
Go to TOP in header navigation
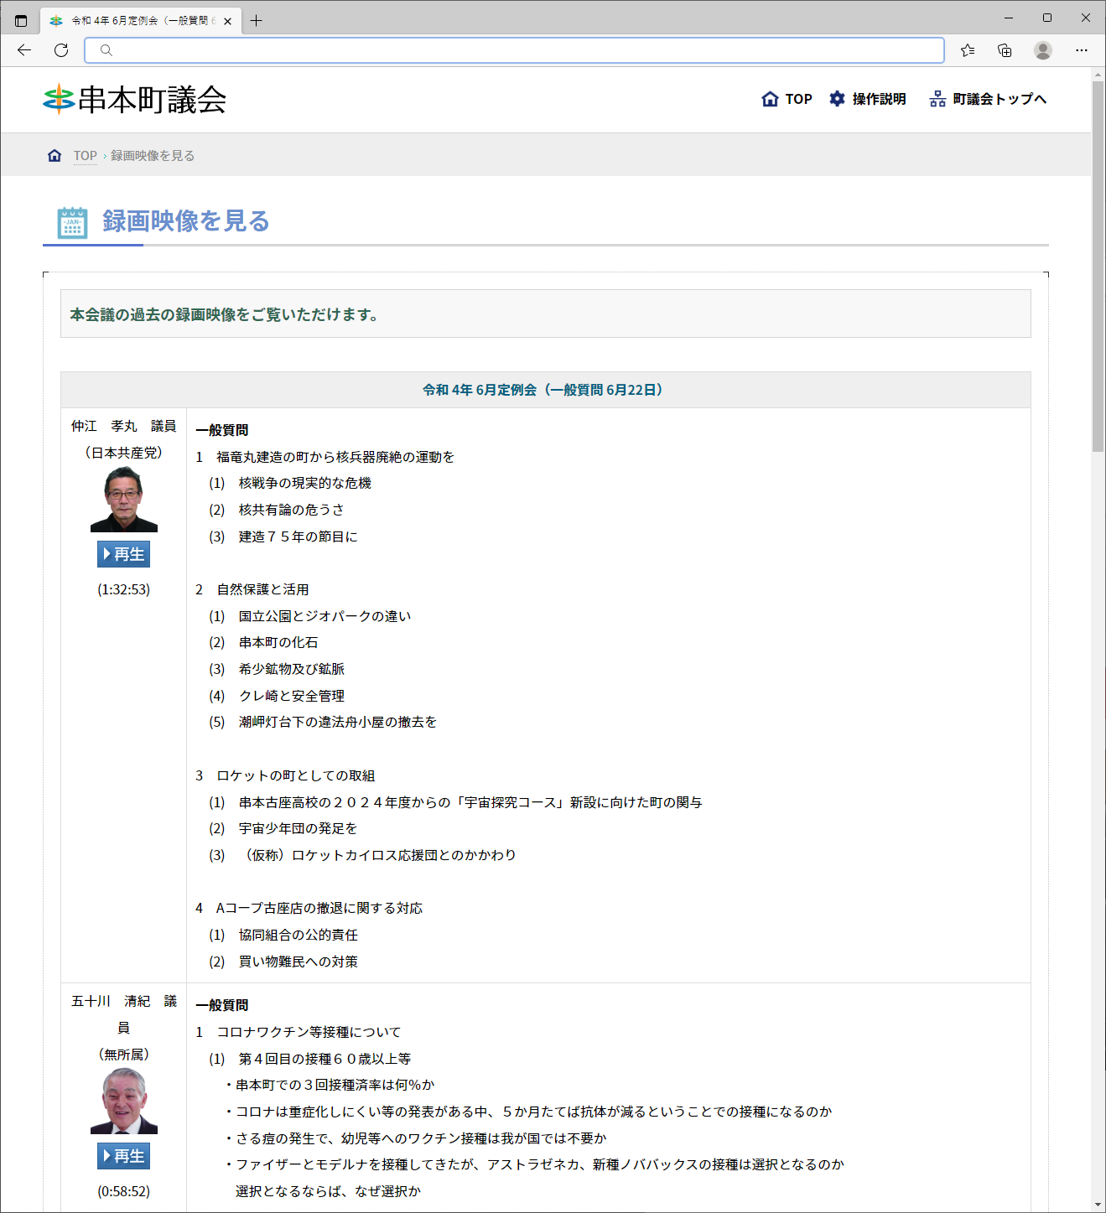[787, 99]
